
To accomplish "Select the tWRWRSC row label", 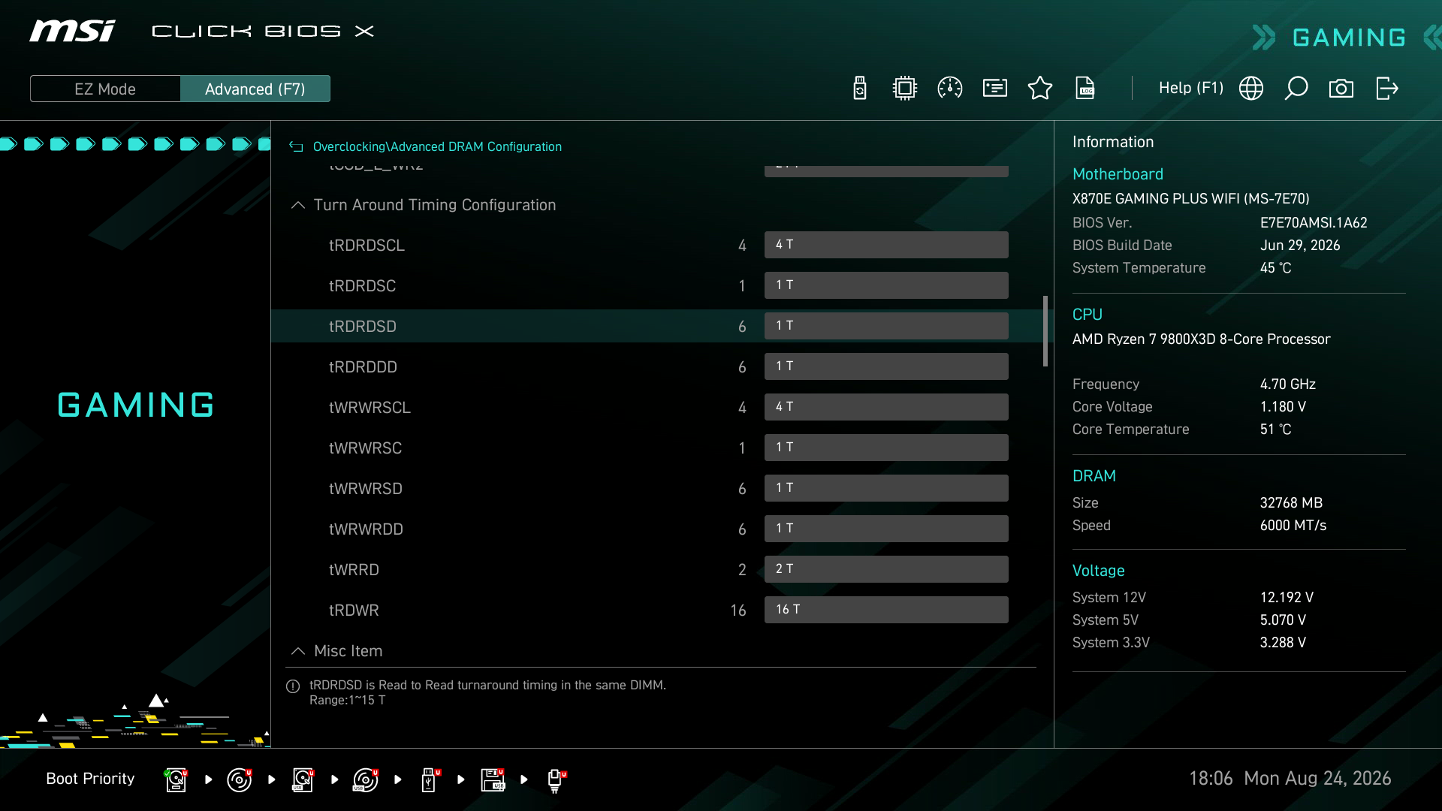I will 365,448.
